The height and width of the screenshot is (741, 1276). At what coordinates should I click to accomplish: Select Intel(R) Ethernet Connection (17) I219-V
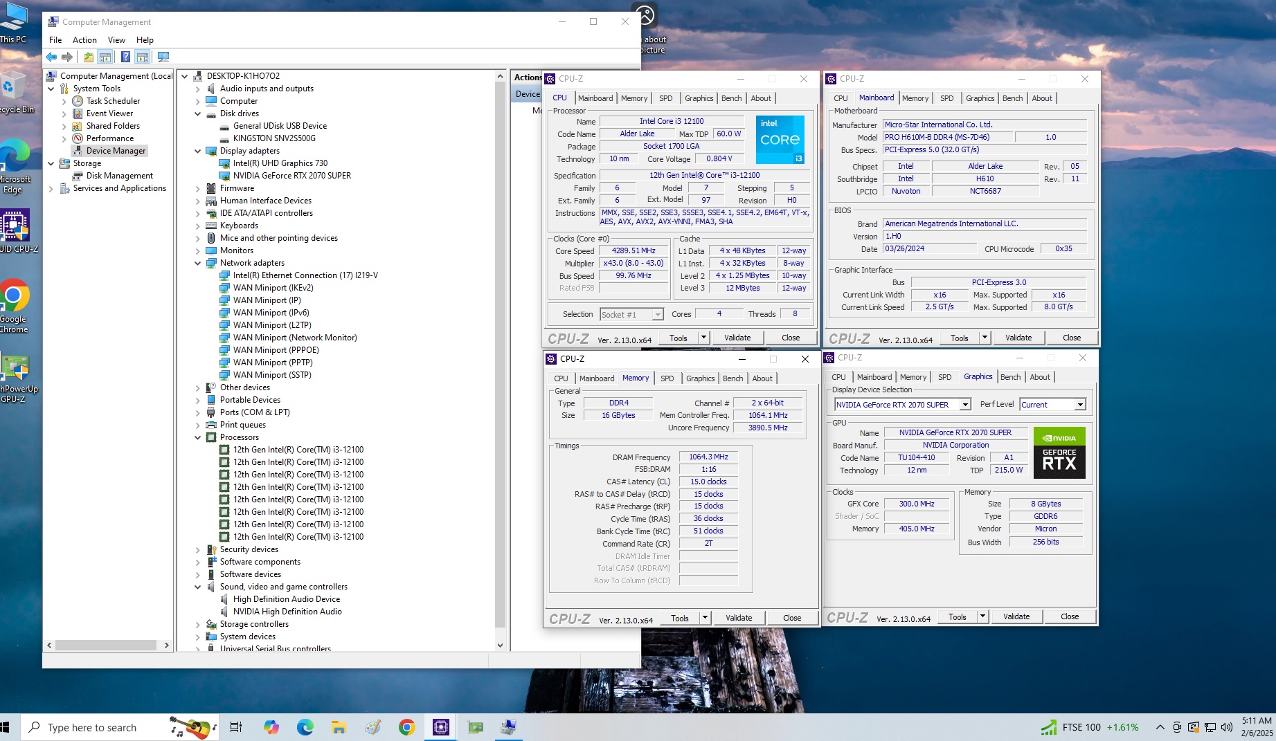(x=305, y=275)
